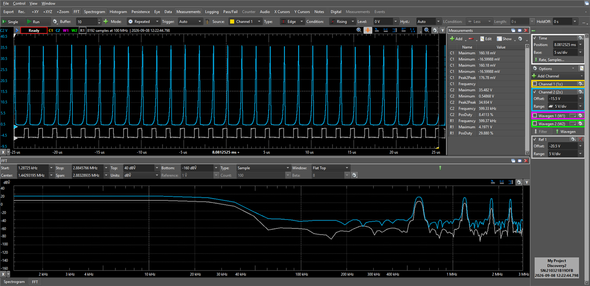Open Wavegen 1 gear settings
Image resolution: width=590 pixels, height=286 pixels.
(x=580, y=115)
